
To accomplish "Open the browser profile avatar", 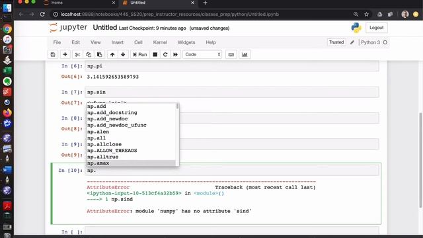I will pos(405,15).
